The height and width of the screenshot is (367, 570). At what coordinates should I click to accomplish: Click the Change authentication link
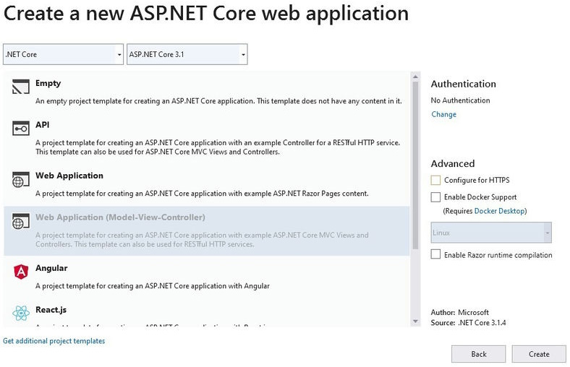[443, 114]
